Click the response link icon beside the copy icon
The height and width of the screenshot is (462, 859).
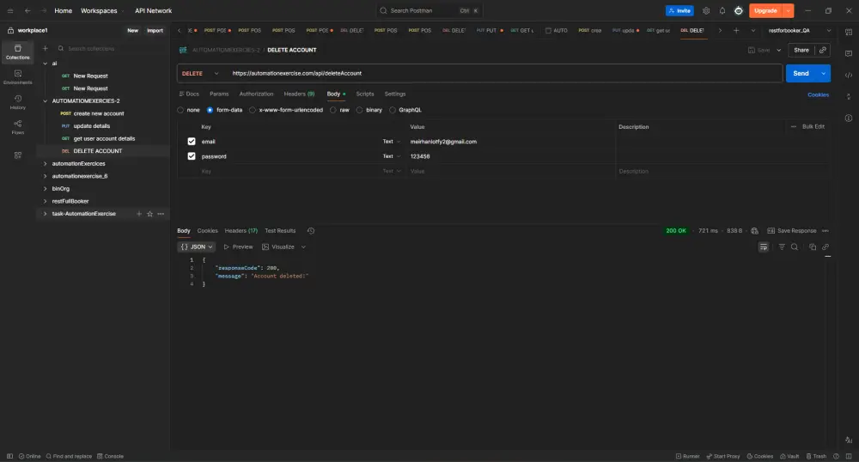point(825,246)
